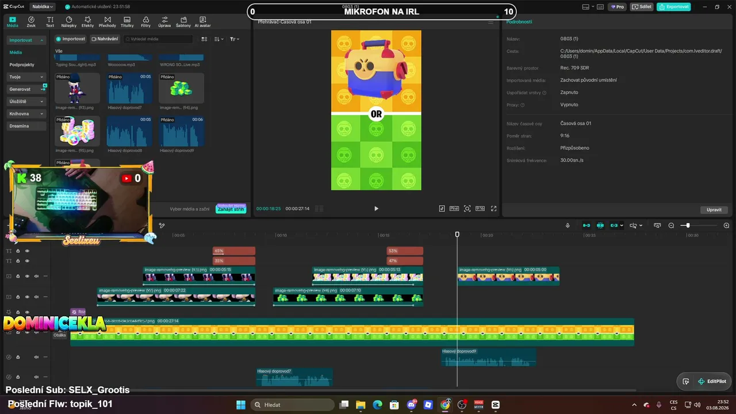
Task: Select Podprojekty in the sidebar
Action: [22, 65]
